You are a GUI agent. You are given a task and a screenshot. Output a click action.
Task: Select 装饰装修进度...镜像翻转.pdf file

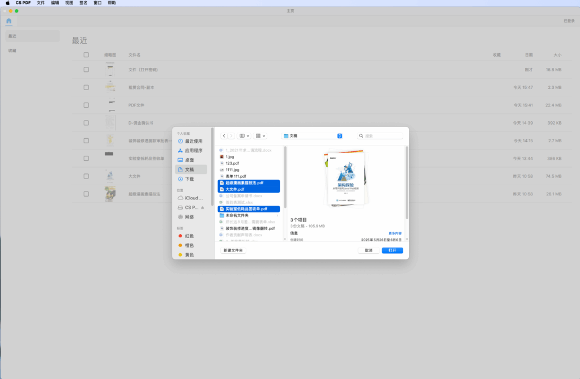(x=249, y=228)
